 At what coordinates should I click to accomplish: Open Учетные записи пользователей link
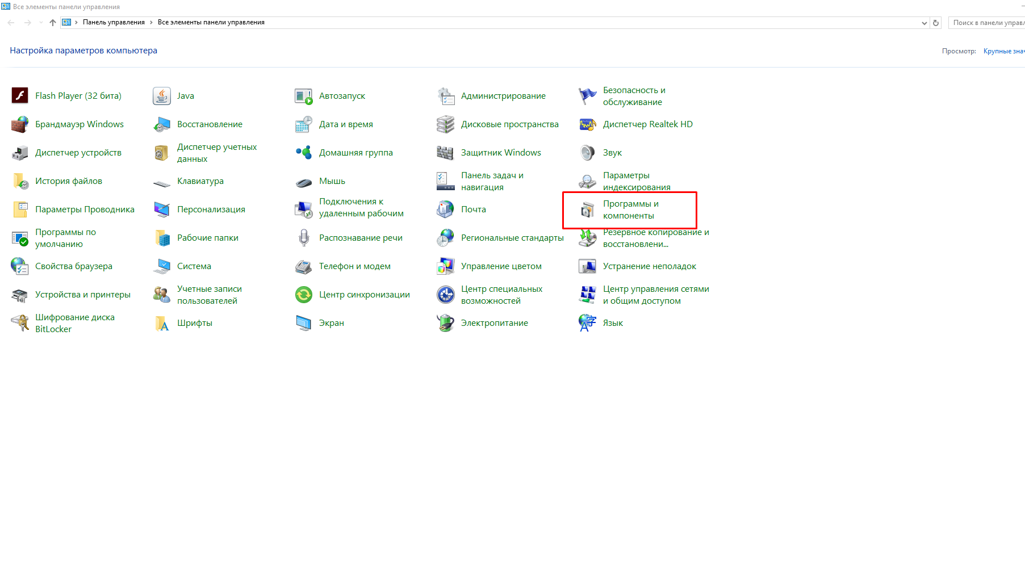[x=210, y=295]
